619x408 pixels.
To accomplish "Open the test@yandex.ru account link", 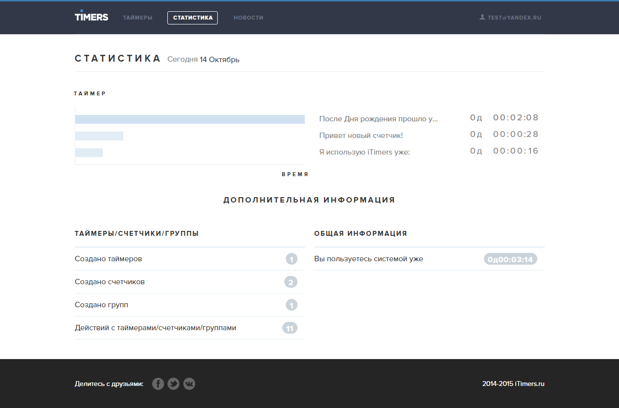I will point(514,18).
